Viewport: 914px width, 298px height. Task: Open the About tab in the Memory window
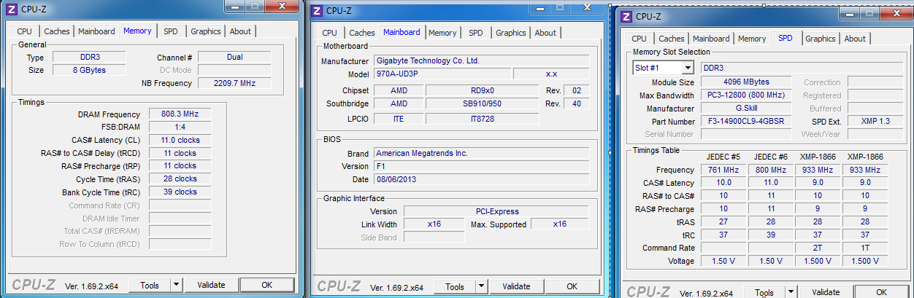coord(239,31)
